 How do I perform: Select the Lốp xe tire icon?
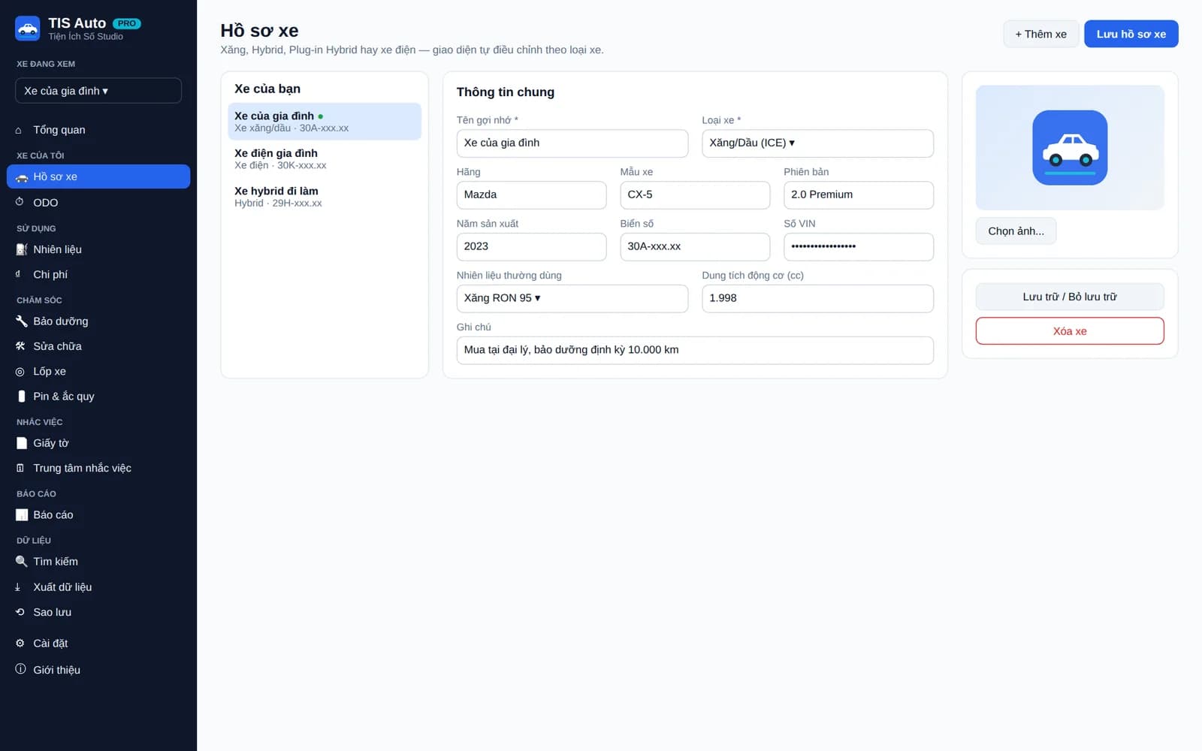point(20,372)
